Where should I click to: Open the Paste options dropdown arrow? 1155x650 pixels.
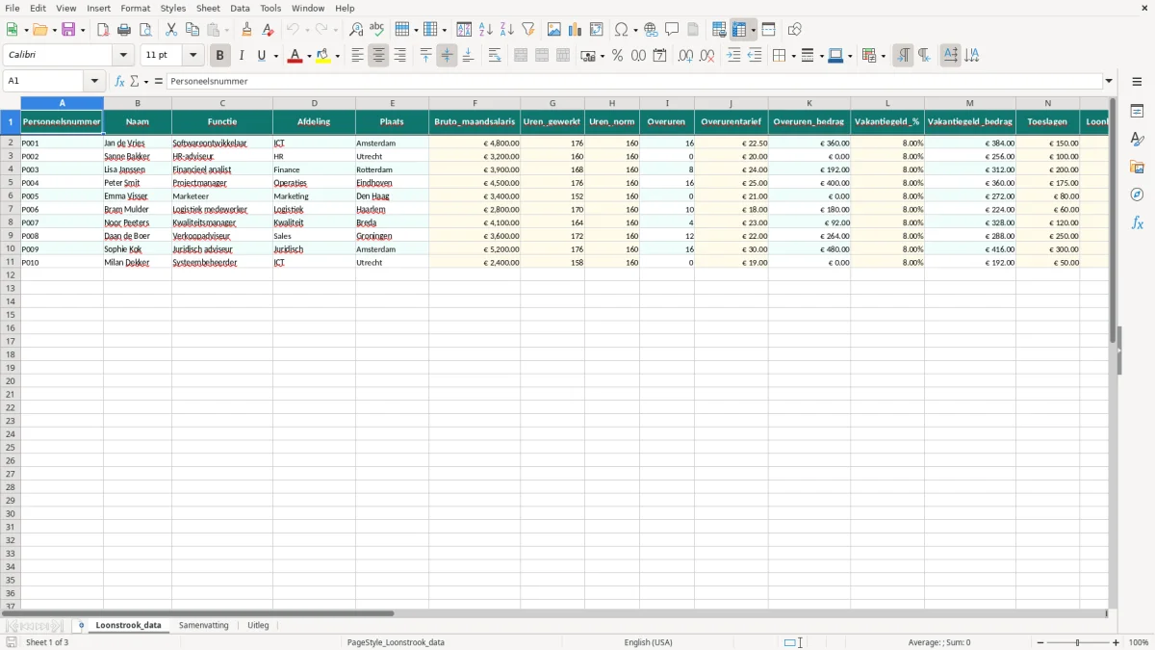(227, 30)
